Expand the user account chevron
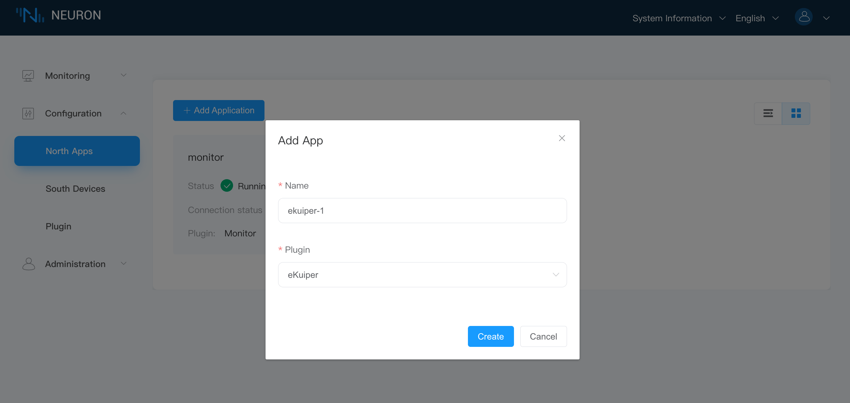 pyautogui.click(x=826, y=18)
